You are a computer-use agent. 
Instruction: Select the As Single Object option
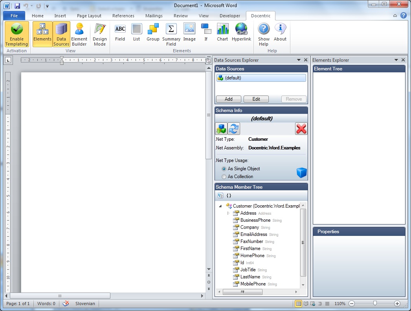click(x=224, y=169)
